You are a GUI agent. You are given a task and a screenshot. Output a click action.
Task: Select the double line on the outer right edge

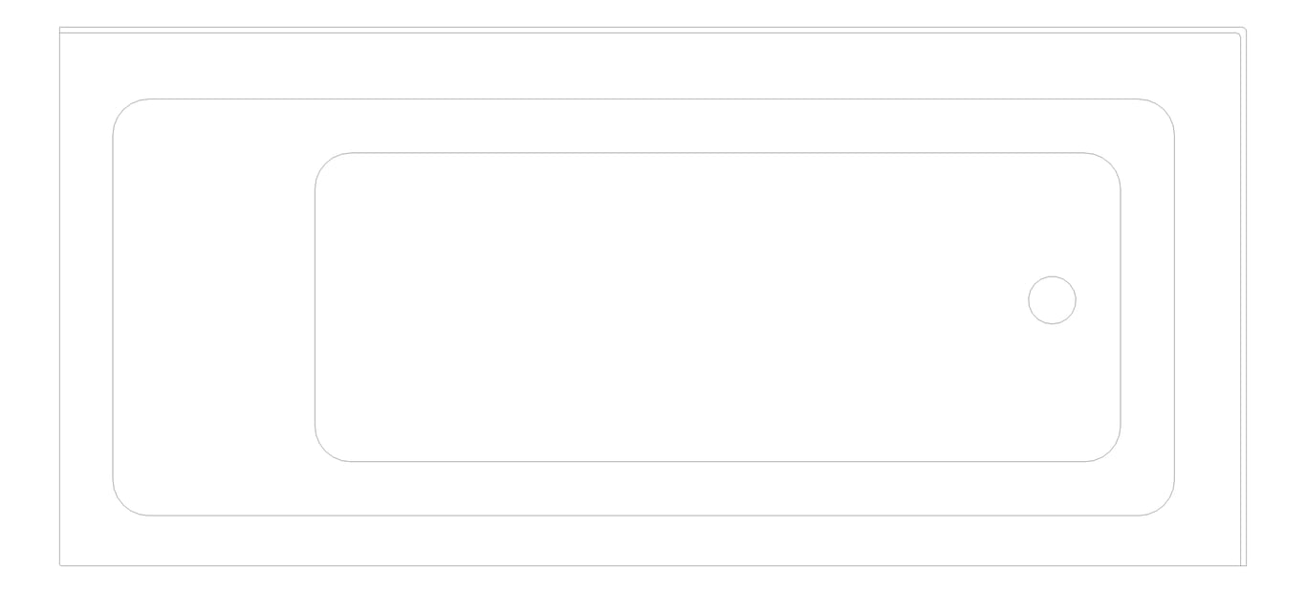point(1244,306)
